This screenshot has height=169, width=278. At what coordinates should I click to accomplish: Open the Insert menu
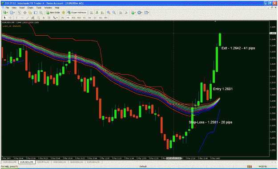[x=22, y=8]
